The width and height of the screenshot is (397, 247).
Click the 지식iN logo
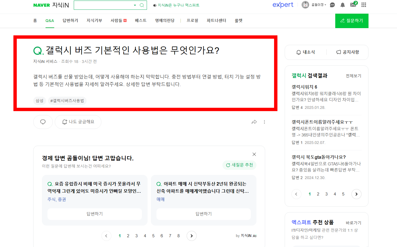click(x=61, y=5)
